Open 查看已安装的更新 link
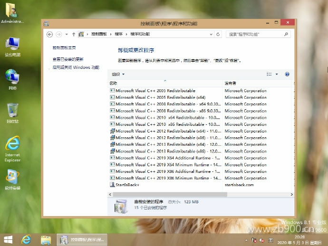This screenshot has height=246, width=328. (x=68, y=59)
